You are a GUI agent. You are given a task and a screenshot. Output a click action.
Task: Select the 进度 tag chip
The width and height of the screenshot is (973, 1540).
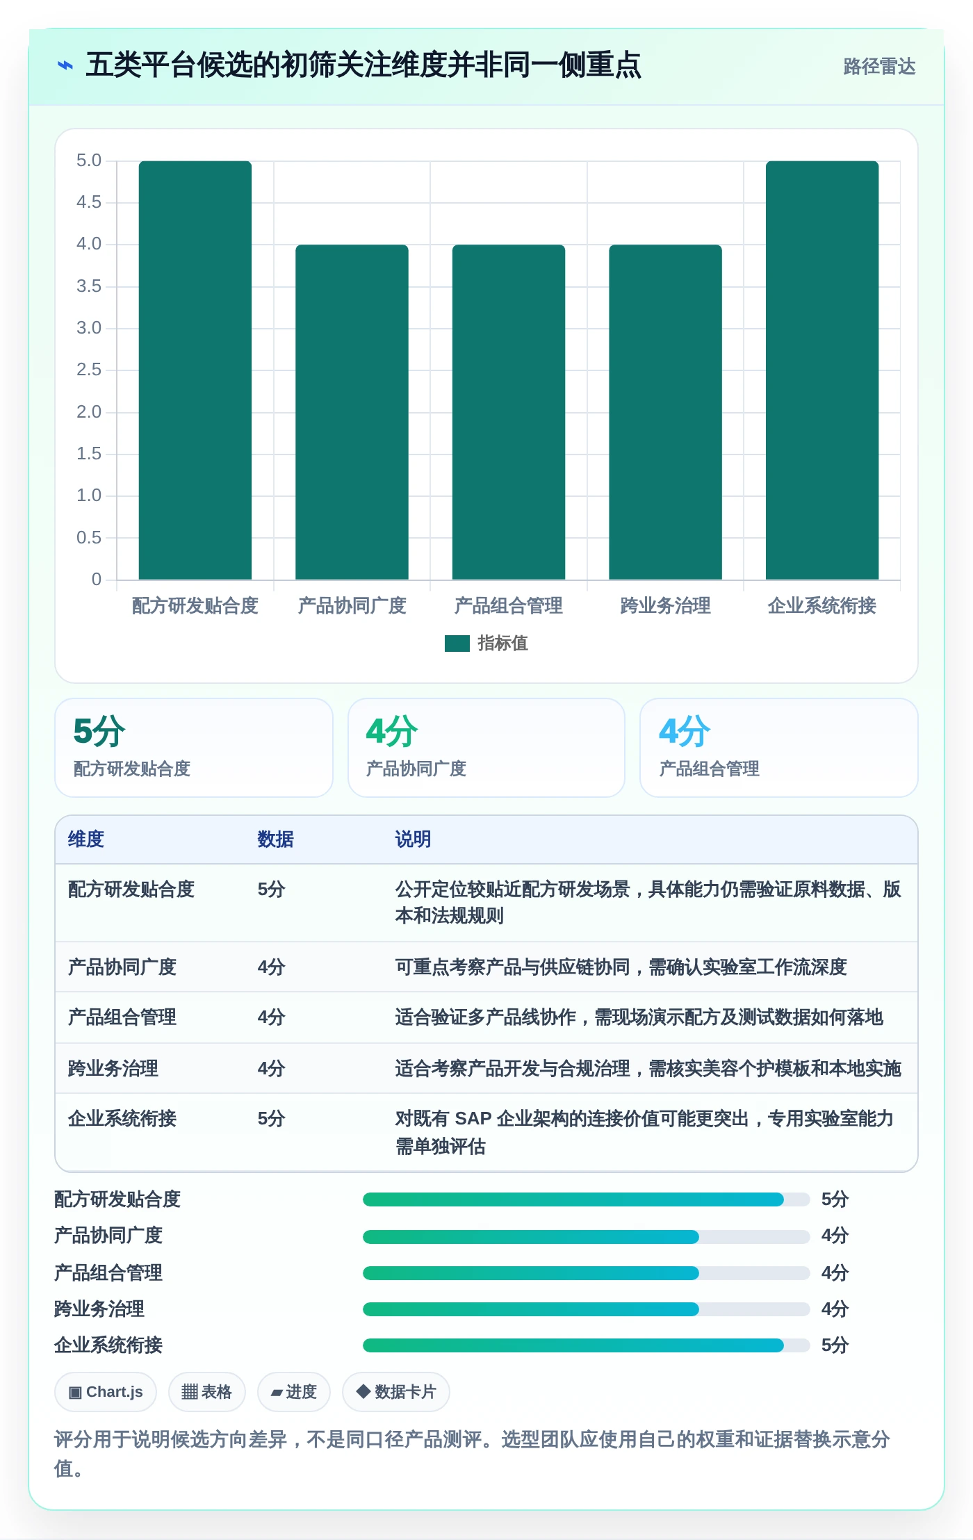(294, 1392)
